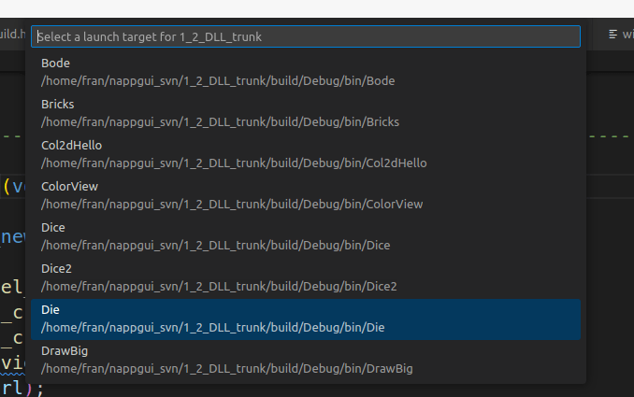Click the 'rl);' code at editor bottom
The width and height of the screenshot is (634, 397).
click(21, 388)
